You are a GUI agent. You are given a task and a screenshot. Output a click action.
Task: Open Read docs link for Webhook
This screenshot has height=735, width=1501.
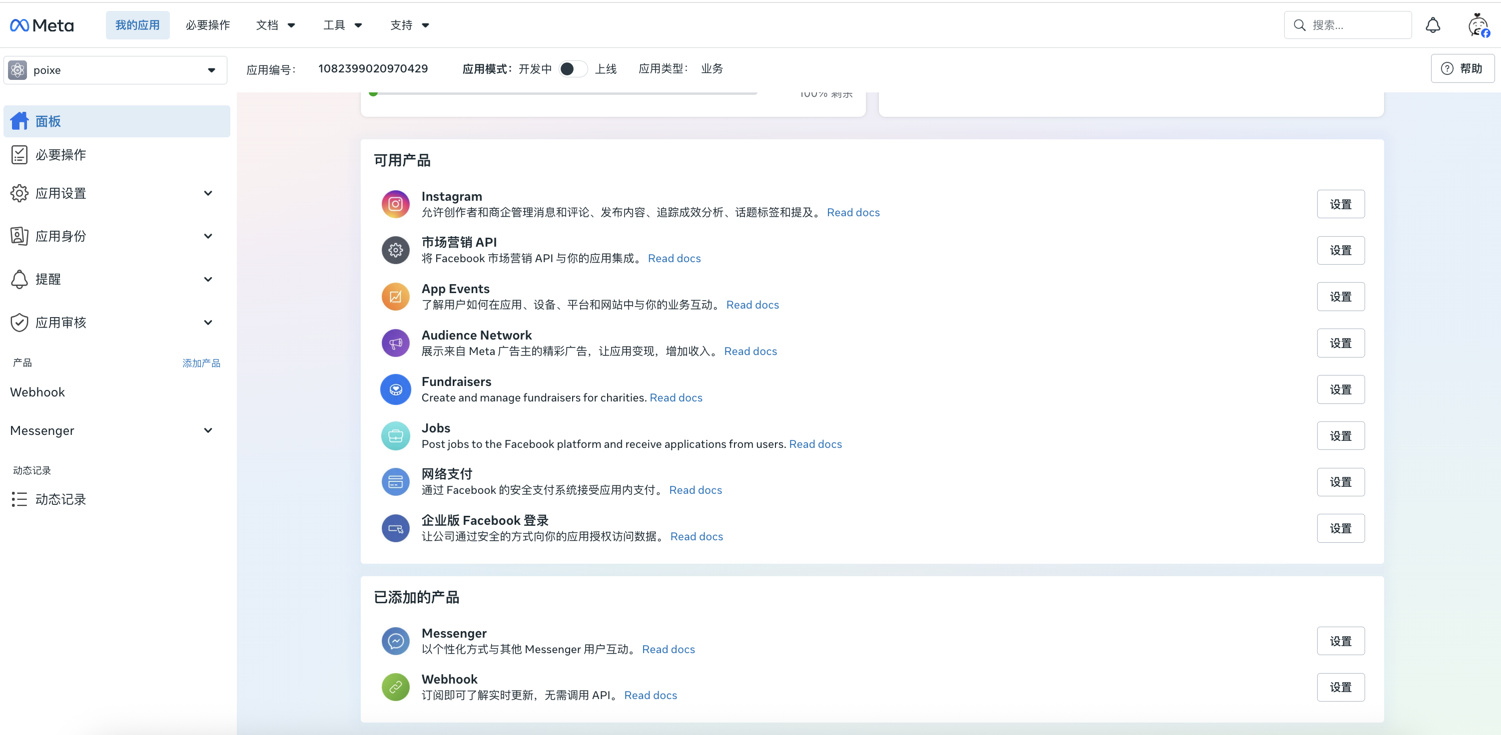coord(650,695)
